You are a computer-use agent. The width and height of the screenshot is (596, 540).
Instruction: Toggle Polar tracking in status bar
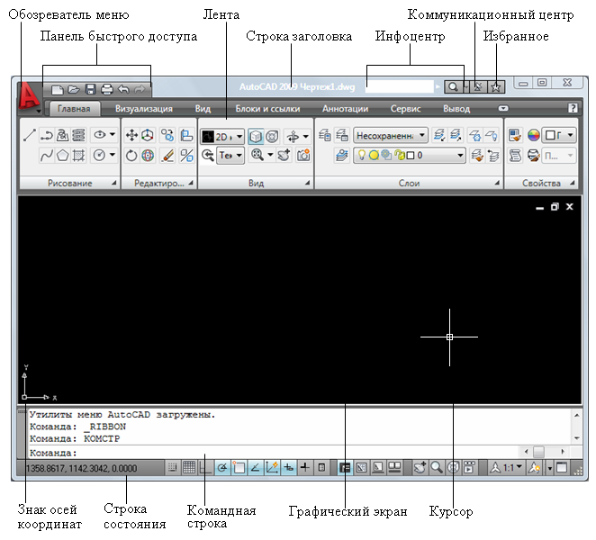(x=222, y=467)
